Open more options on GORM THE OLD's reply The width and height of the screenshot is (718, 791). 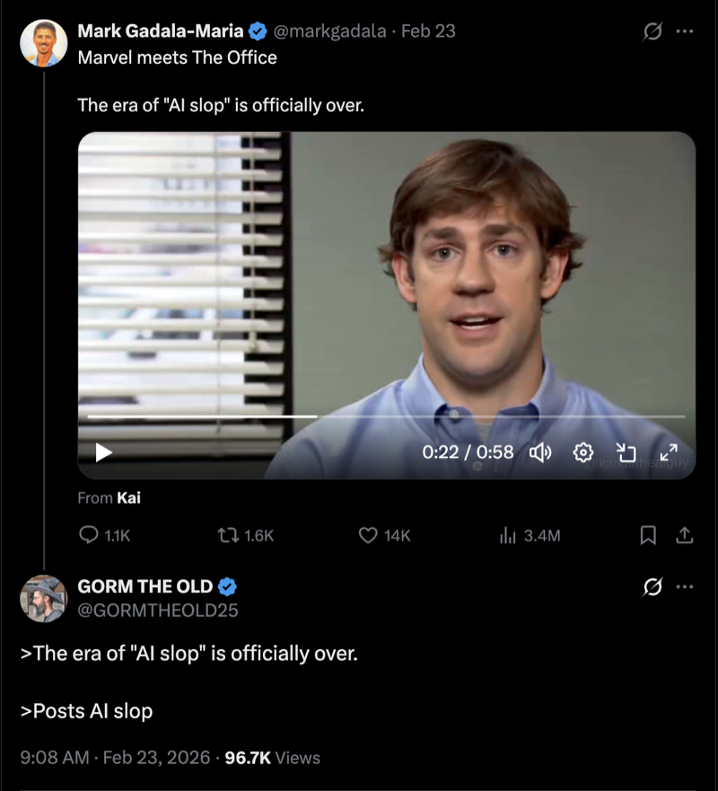click(x=685, y=587)
